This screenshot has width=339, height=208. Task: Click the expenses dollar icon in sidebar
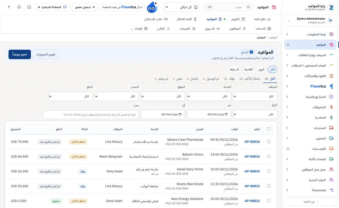331,107
